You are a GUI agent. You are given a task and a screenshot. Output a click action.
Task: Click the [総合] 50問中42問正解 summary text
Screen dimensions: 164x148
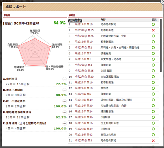point(21,23)
